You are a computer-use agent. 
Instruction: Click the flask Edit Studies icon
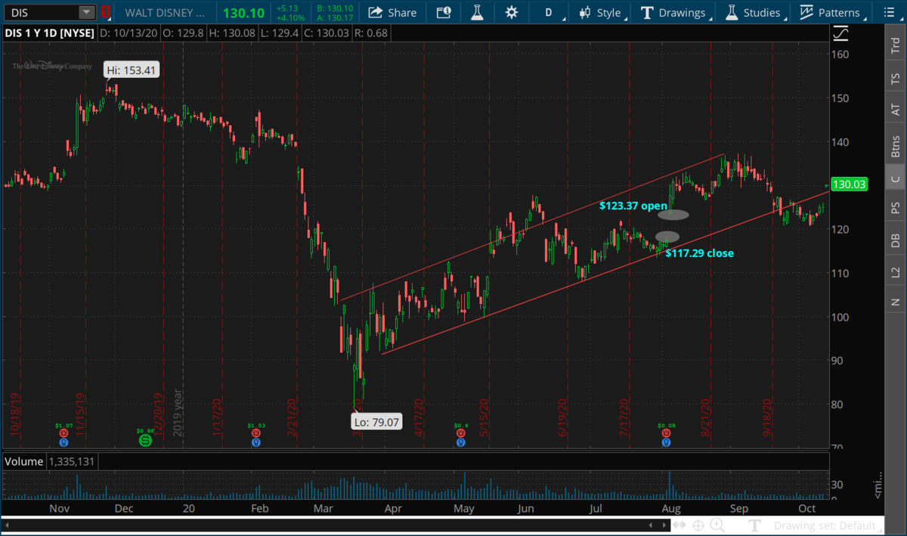pos(477,12)
